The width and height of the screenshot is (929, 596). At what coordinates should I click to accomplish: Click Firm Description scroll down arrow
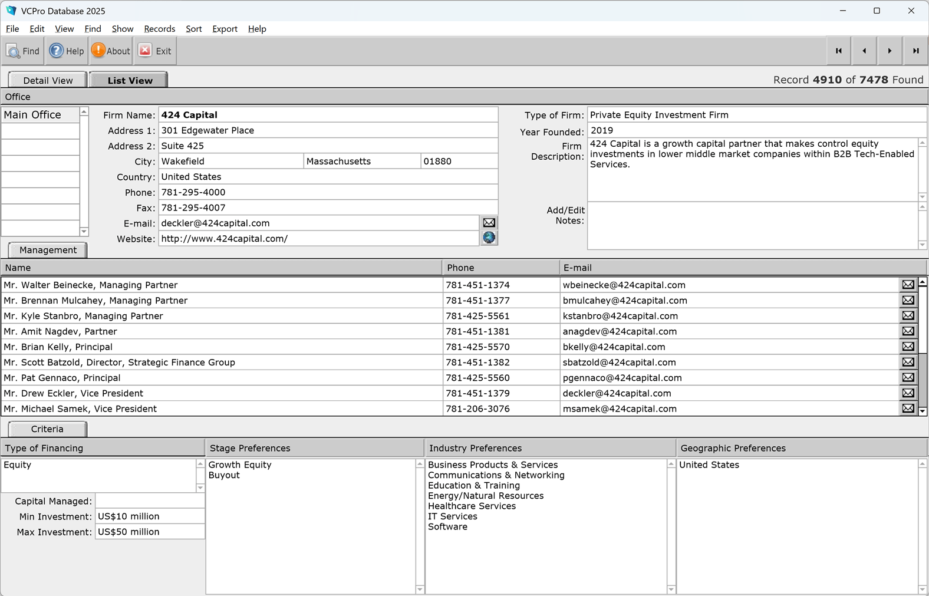(923, 197)
